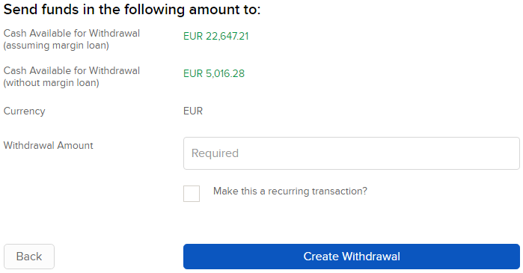Click the second 'Cash Available for Withdrawal' label line
The height and width of the screenshot is (273, 523).
click(72, 70)
